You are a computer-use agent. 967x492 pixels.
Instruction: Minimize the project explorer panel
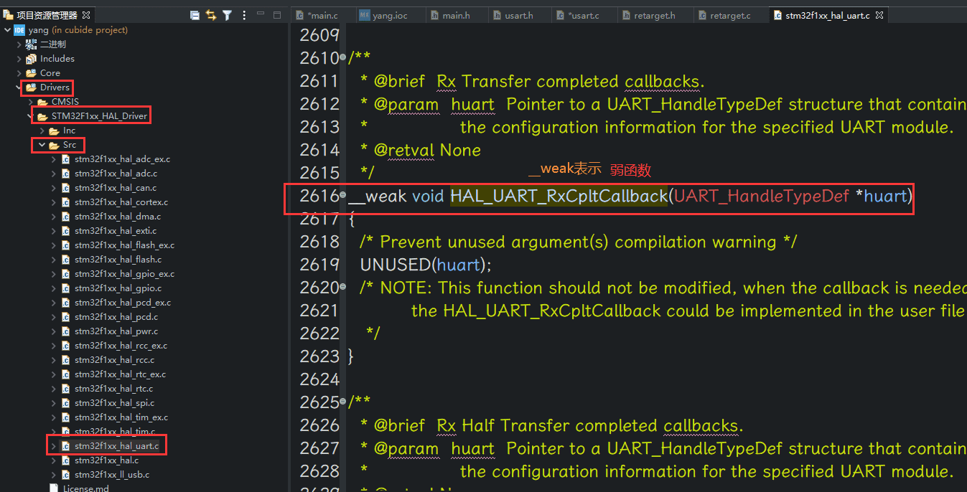(260, 15)
